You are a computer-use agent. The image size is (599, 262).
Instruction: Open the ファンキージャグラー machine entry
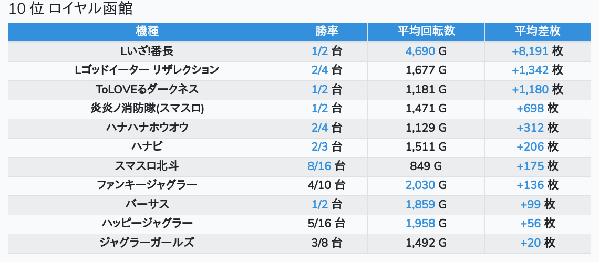[x=147, y=185]
